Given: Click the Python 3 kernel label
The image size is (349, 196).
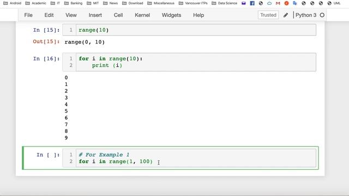Looking at the screenshot, I should [306, 15].
